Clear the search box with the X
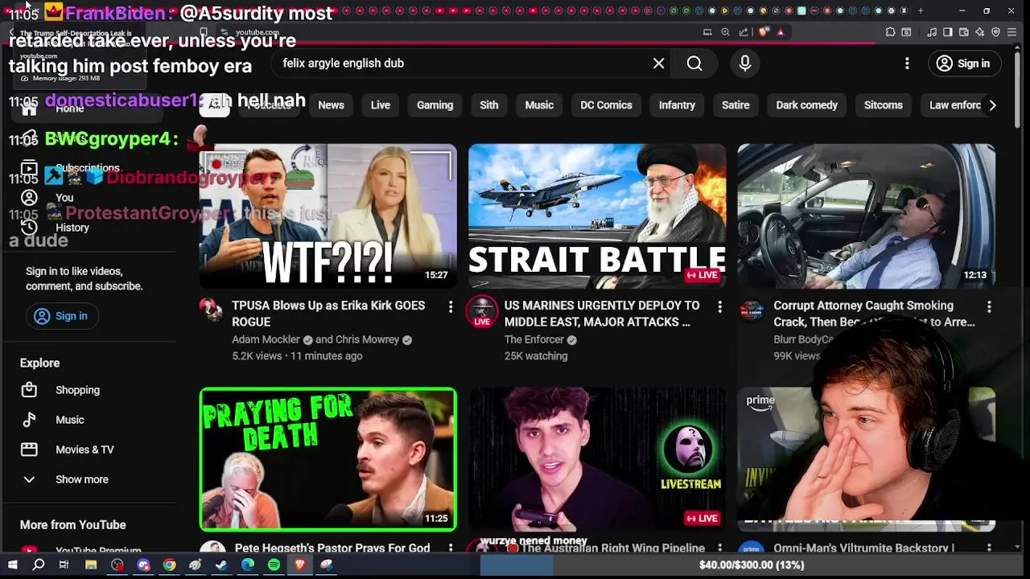This screenshot has width=1030, height=579. click(x=659, y=64)
